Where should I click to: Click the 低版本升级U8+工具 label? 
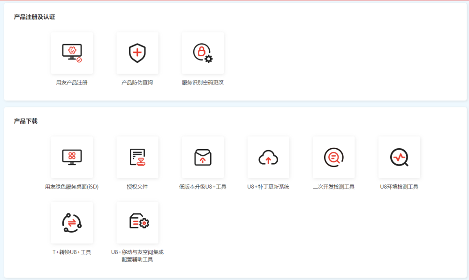(x=203, y=187)
